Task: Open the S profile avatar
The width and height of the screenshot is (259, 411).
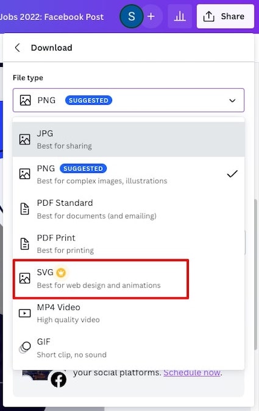Action: tap(132, 16)
